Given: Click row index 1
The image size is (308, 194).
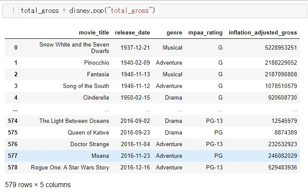Looking at the screenshot, I should point(16,63).
